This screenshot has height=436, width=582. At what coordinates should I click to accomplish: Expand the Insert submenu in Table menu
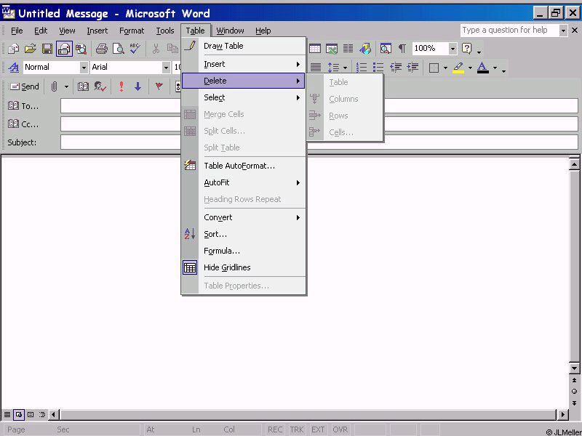pyautogui.click(x=244, y=64)
